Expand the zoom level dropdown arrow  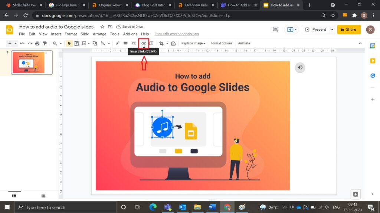click(x=61, y=44)
